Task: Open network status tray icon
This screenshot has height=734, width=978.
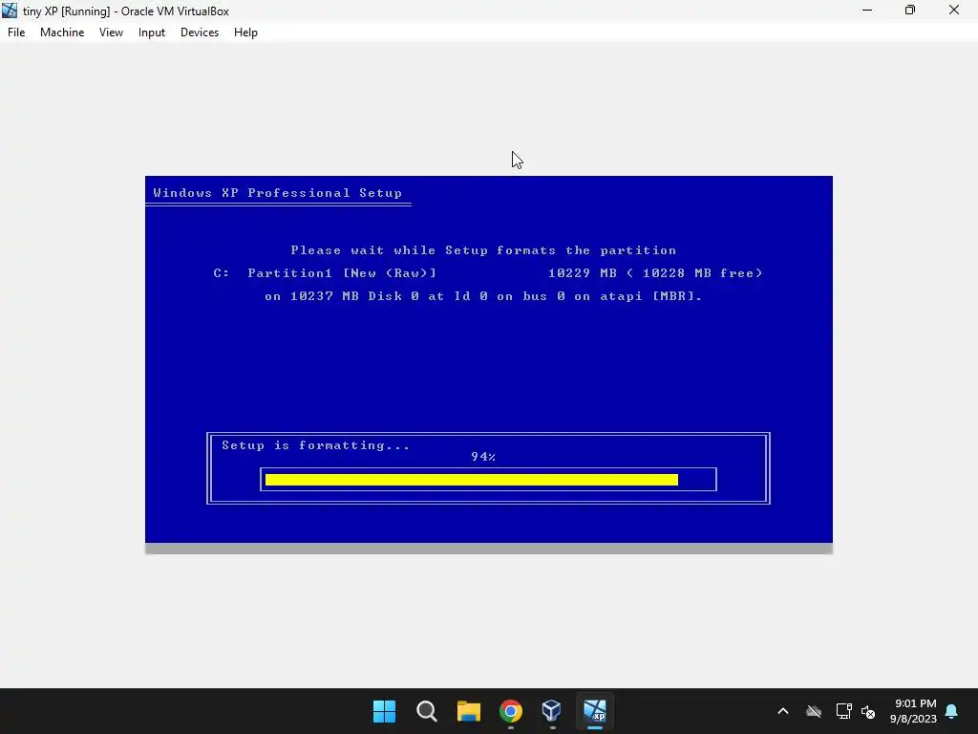Action: [843, 711]
